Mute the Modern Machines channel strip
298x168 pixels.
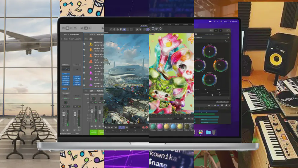point(63,130)
